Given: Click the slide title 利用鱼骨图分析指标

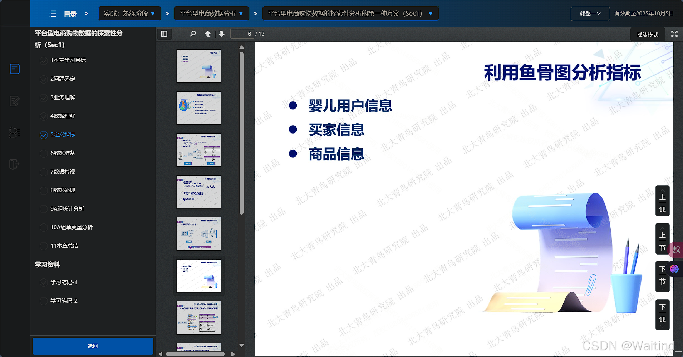Looking at the screenshot, I should (562, 72).
